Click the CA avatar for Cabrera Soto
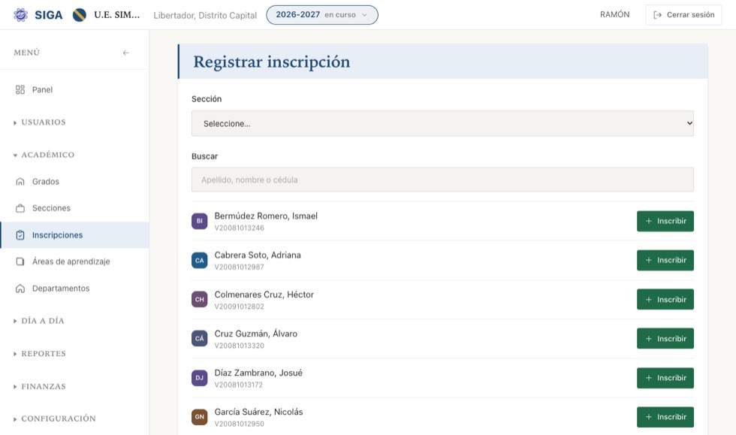 tap(200, 260)
